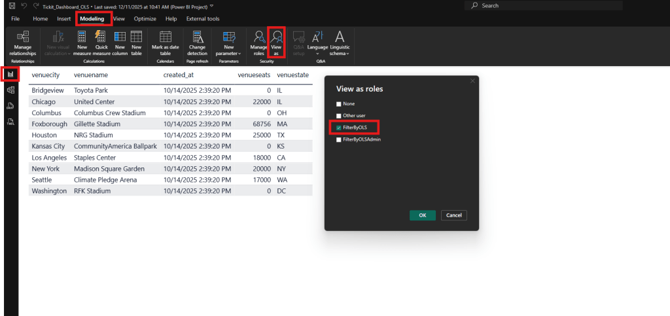The height and width of the screenshot is (316, 670).
Task: Open Manage roles in Security group
Action: (x=258, y=42)
